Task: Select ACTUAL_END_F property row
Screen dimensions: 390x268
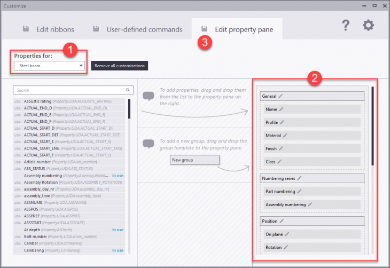Action: pos(69,121)
